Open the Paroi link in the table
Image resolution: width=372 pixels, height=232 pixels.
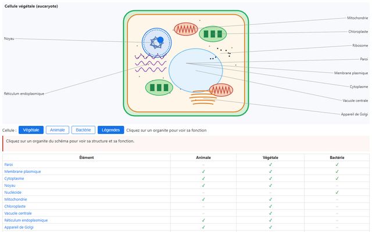[9, 165]
